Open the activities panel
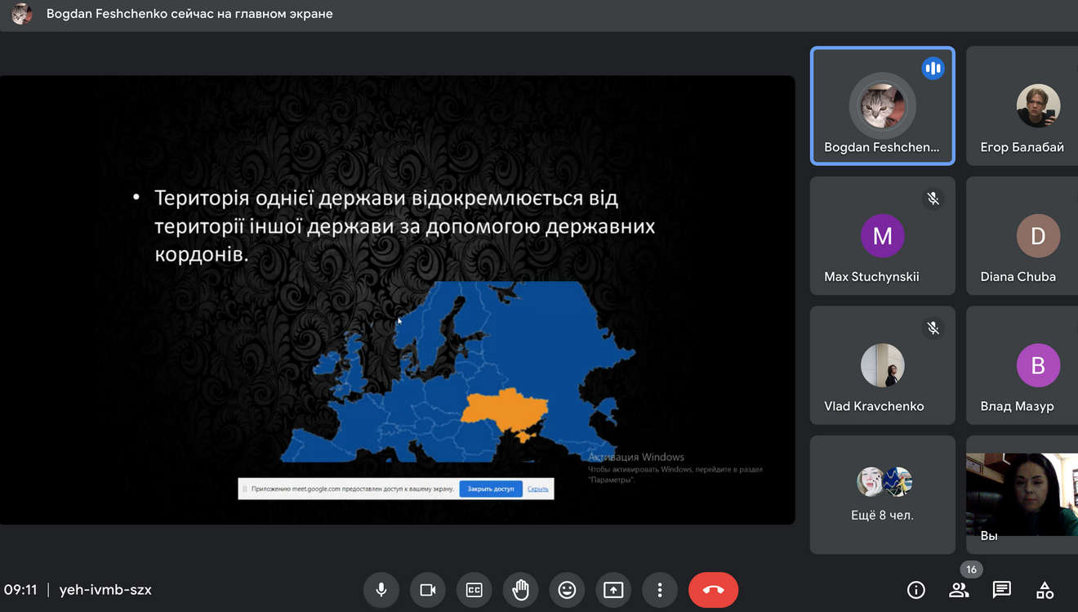This screenshot has width=1078, height=612. tap(1045, 590)
